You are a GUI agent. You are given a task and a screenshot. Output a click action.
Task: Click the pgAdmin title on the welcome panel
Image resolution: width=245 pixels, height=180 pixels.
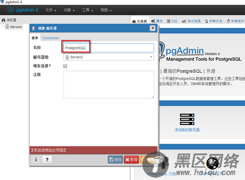pos(184,51)
